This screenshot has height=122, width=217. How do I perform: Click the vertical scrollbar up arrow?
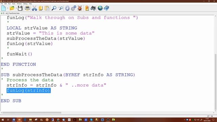[216, 16]
